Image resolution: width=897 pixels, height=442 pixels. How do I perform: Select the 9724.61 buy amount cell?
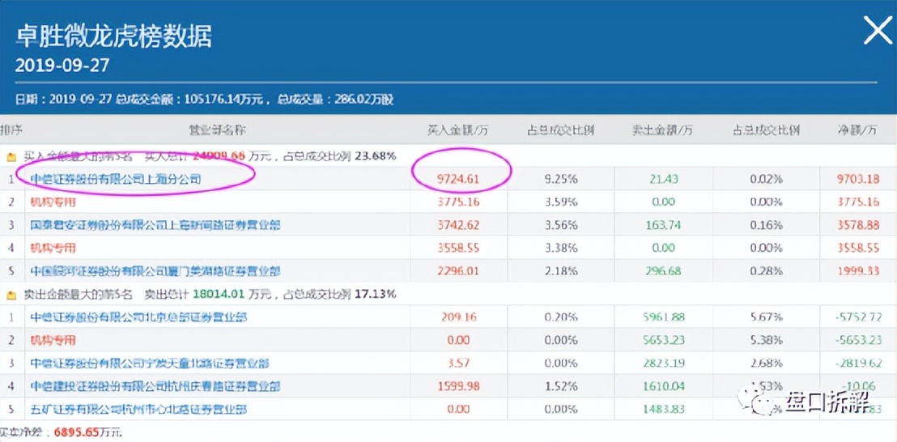pos(457,179)
